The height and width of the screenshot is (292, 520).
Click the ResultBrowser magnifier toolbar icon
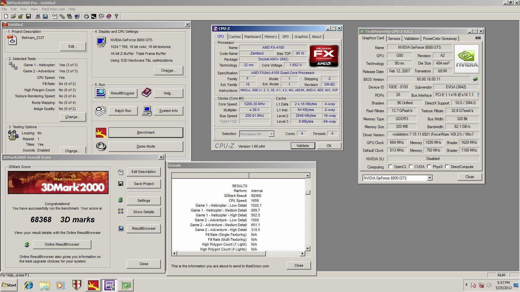[x=45, y=16]
